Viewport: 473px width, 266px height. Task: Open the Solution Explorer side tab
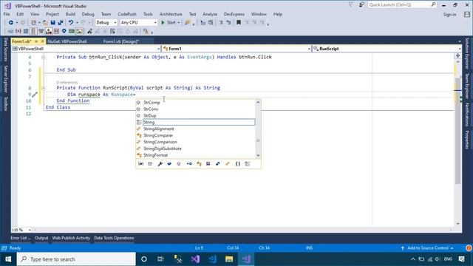[x=467, y=53]
